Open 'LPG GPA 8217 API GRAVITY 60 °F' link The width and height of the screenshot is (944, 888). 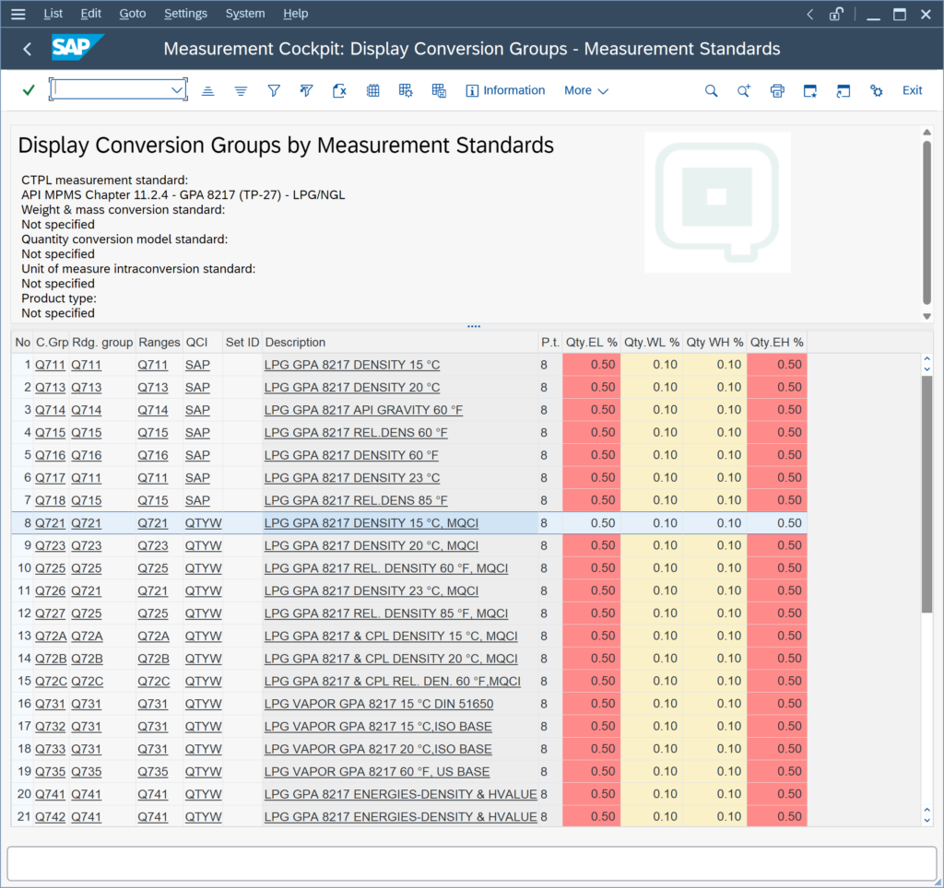363,410
